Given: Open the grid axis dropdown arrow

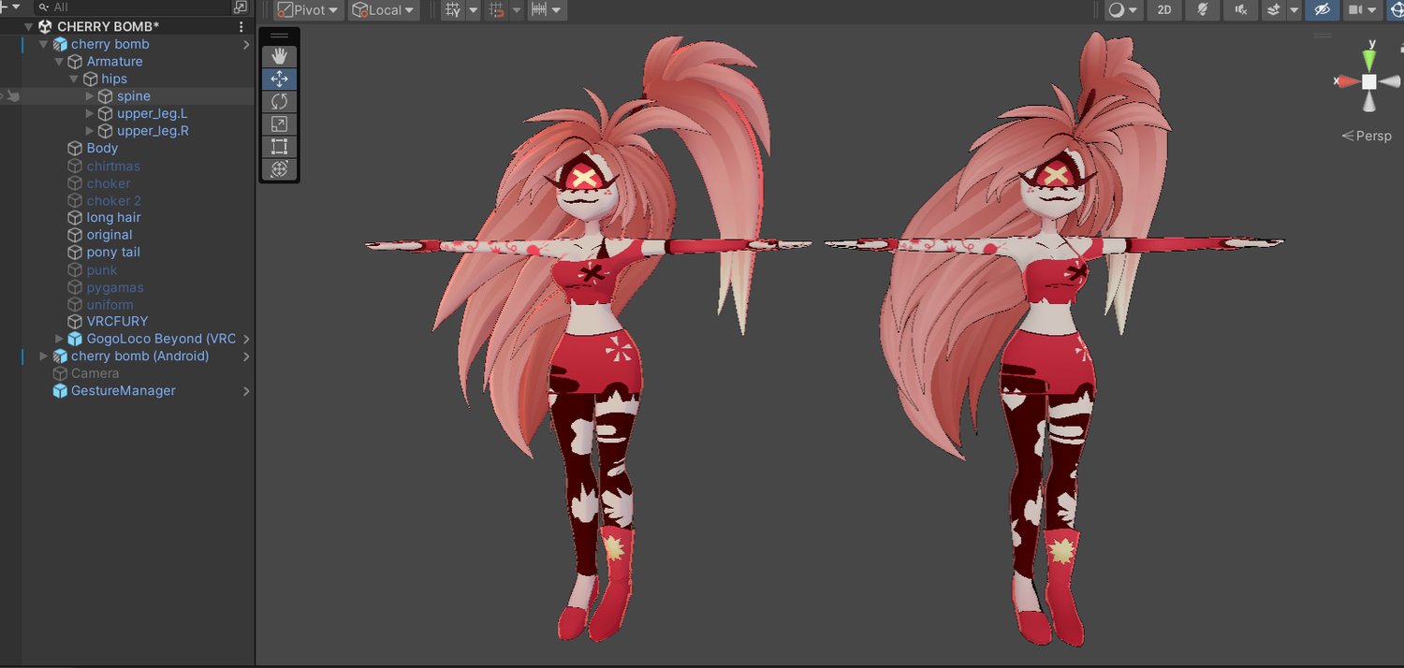Looking at the screenshot, I should 474,10.
